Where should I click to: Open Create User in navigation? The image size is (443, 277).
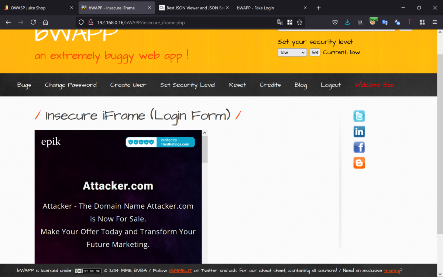pos(128,85)
